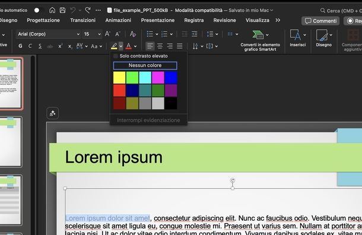Select the third slide thumbnail with table

pos(11,200)
